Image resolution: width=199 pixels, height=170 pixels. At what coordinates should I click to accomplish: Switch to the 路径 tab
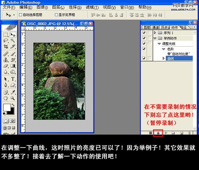183,27
